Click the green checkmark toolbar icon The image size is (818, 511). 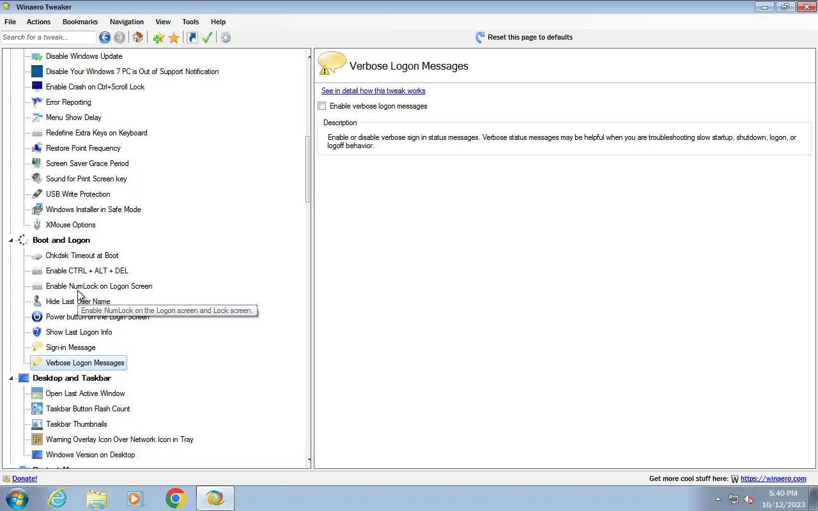tap(207, 38)
